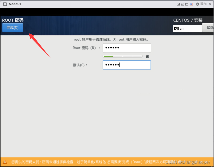The width and height of the screenshot is (214, 167).
Task: Click the keyboard icon beside cn
Action: click(x=176, y=29)
